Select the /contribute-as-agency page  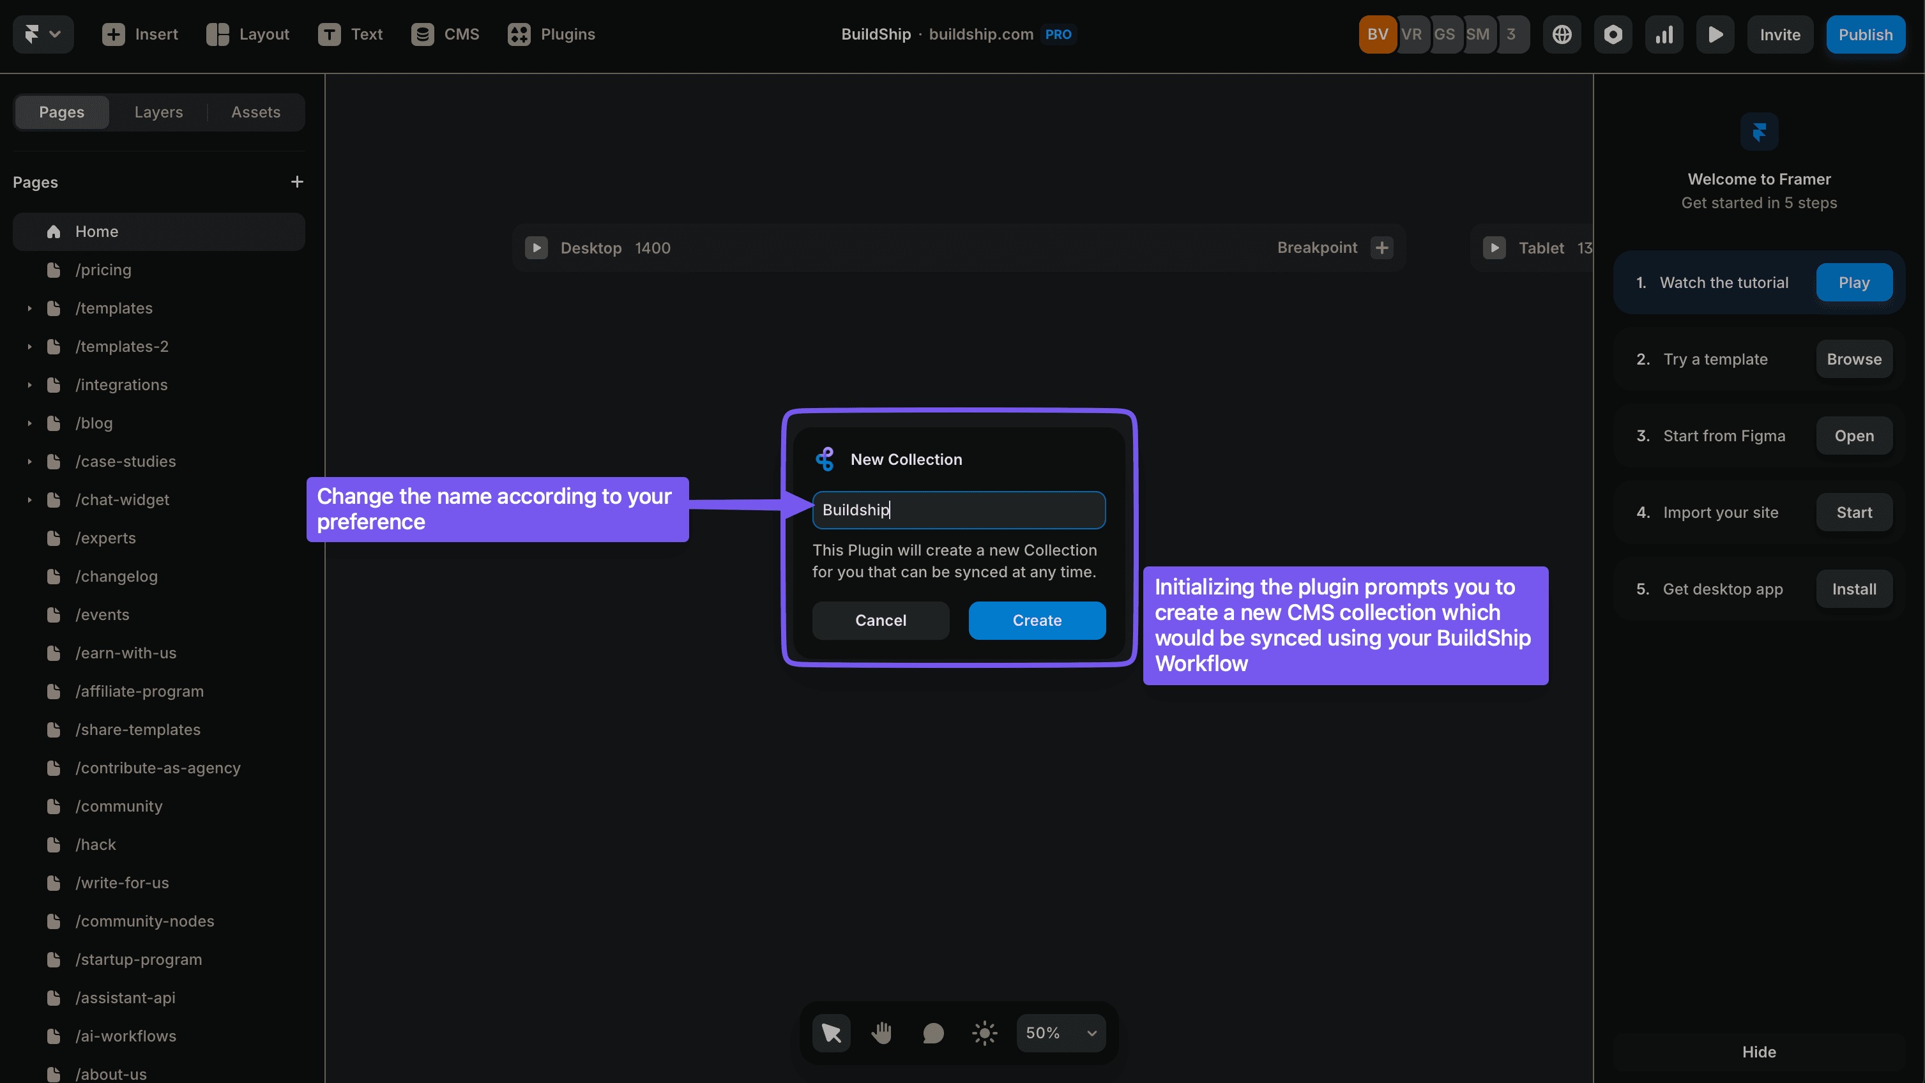click(x=158, y=768)
